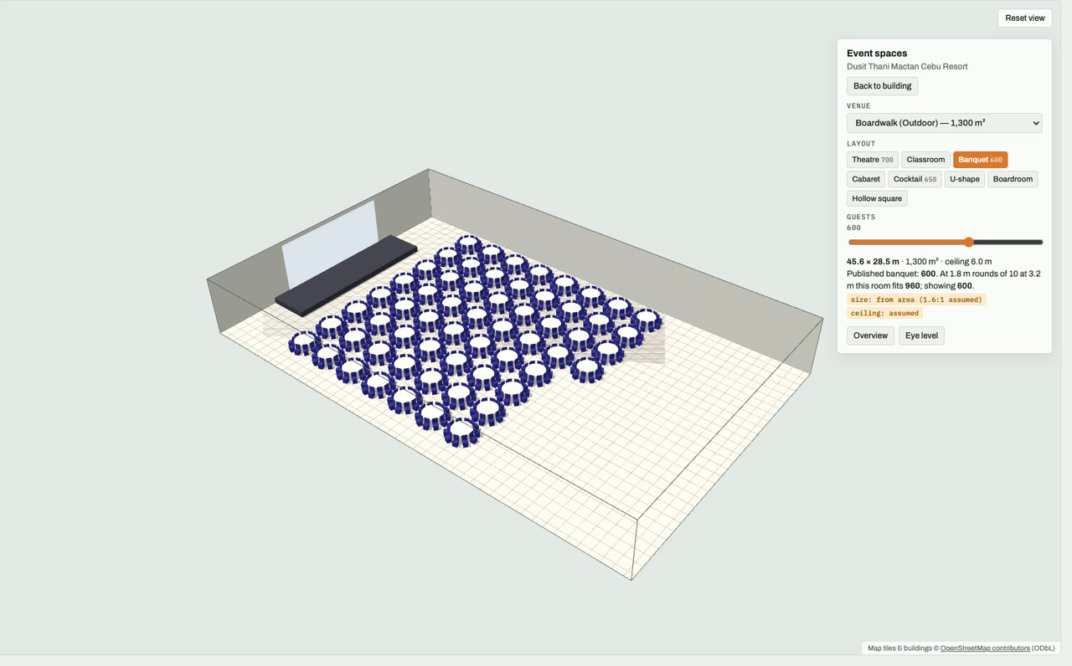The image size is (1072, 666).
Task: Click the projection screen on the wall
Action: (x=329, y=243)
